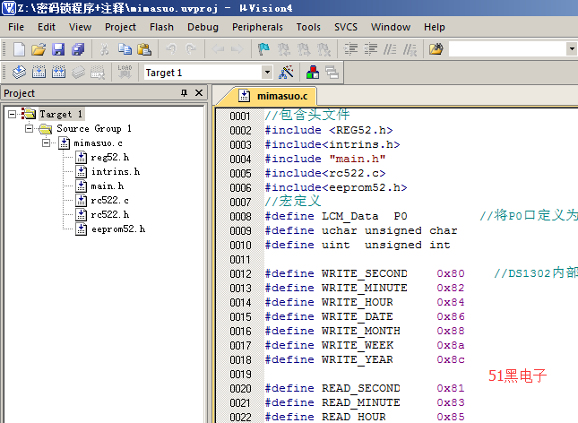This screenshot has height=423, width=578.
Task: Select mimasuo.c in project tree
Action: [98, 143]
